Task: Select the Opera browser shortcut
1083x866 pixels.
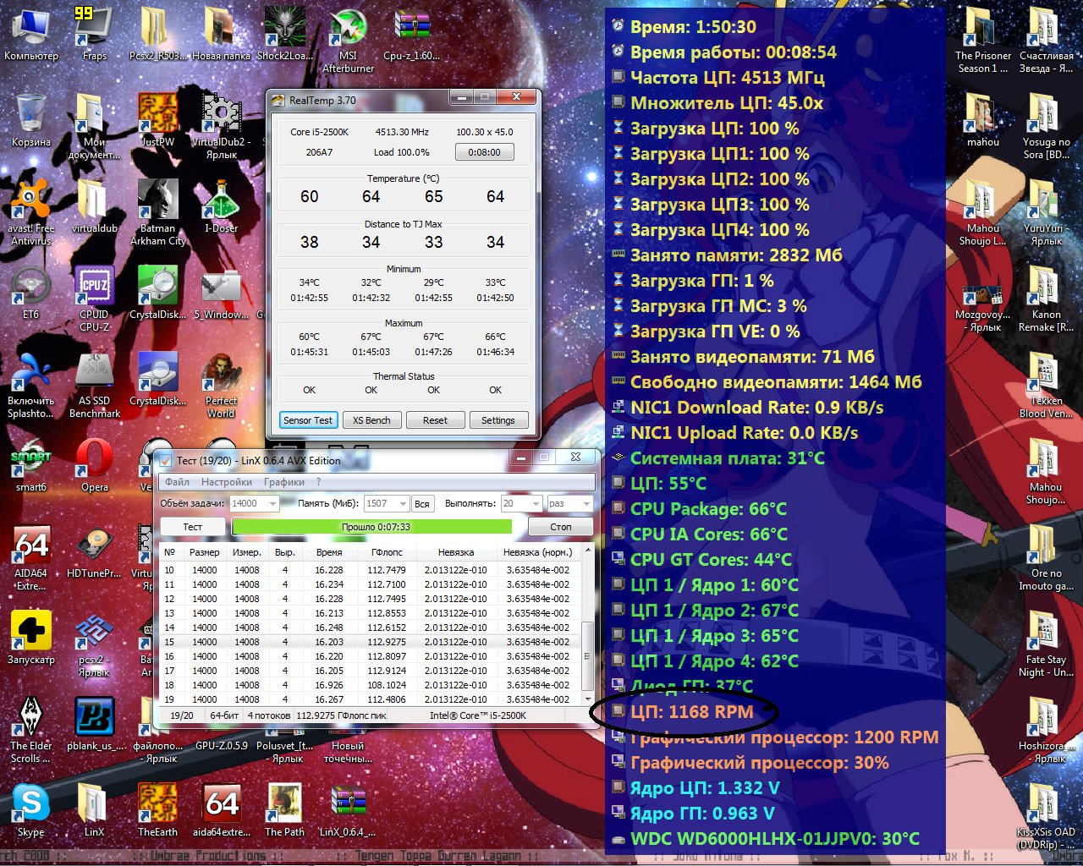Action: [x=95, y=465]
